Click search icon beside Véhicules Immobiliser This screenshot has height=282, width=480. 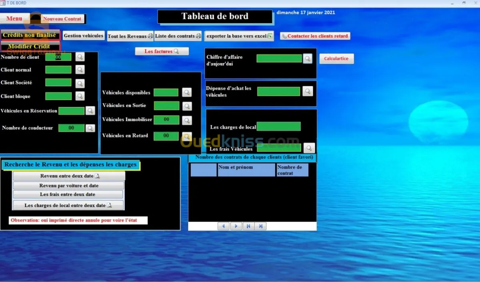pos(187,120)
